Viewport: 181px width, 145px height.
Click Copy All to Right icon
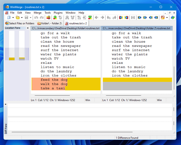(x=121, y=18)
